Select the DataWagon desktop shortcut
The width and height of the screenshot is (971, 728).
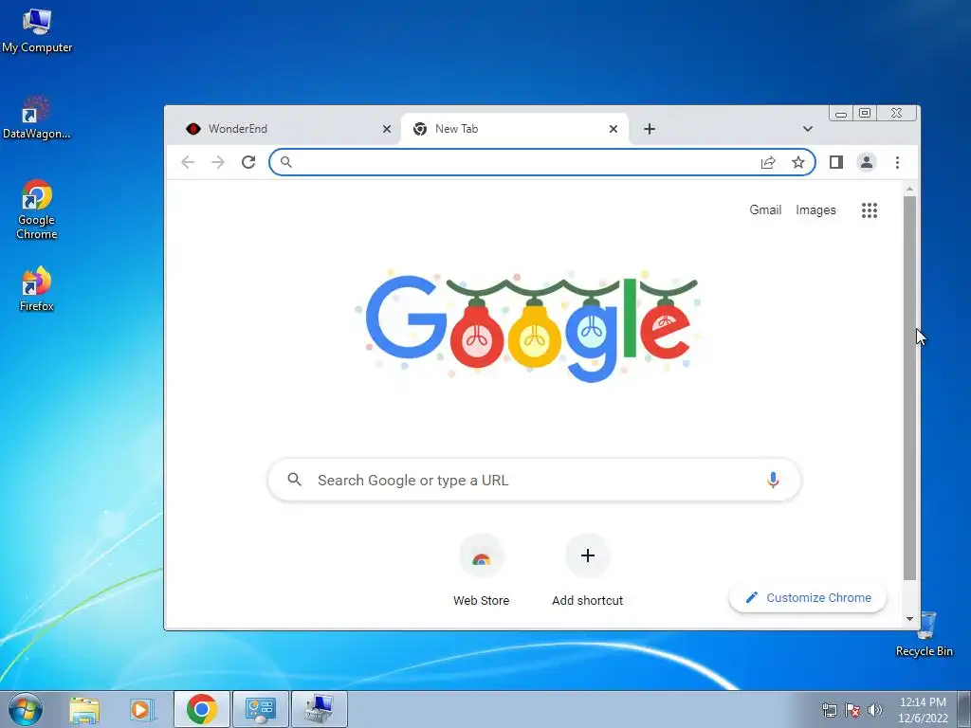(x=37, y=118)
